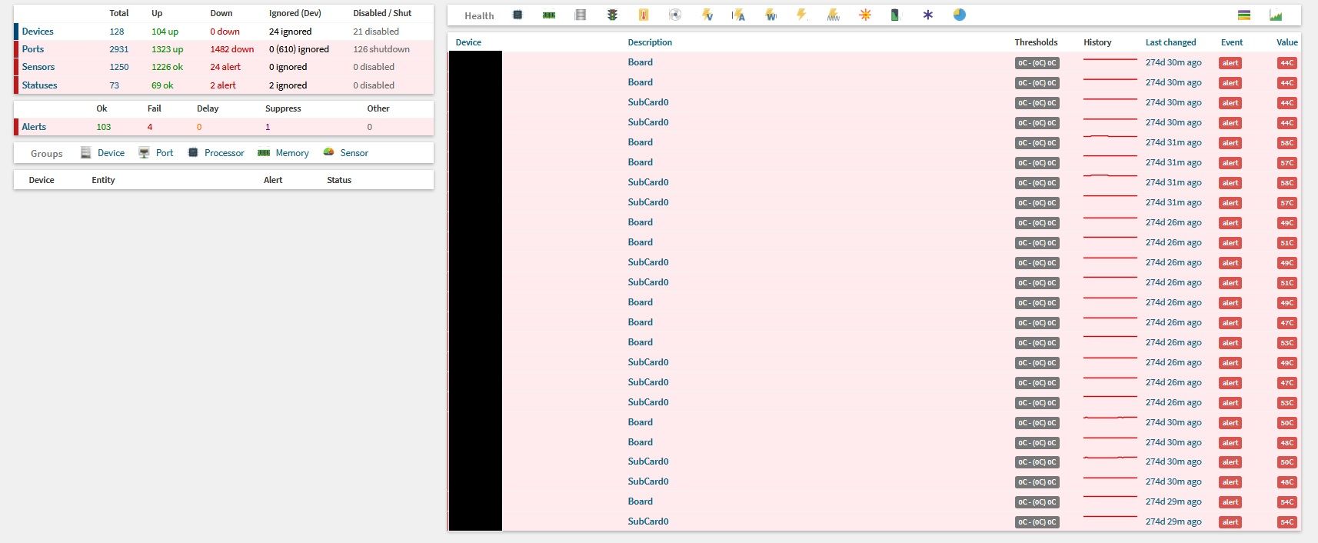Open the Sensor groups link
1318x543 pixels.
[x=354, y=153]
